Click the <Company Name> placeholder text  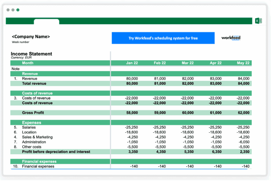[31, 36]
